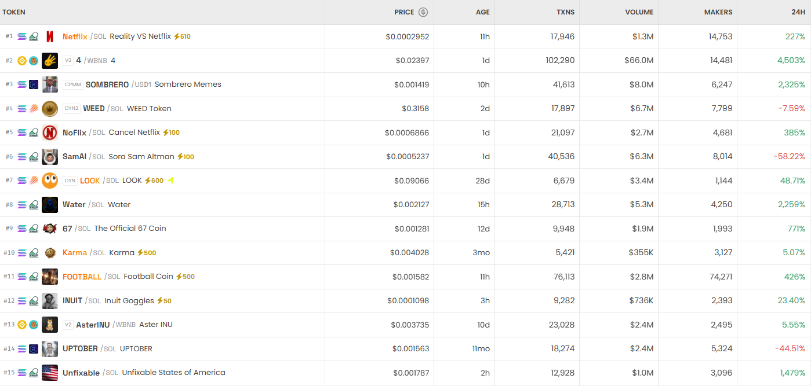Sort the table by the VOLUME column
The height and width of the screenshot is (386, 811).
point(639,12)
